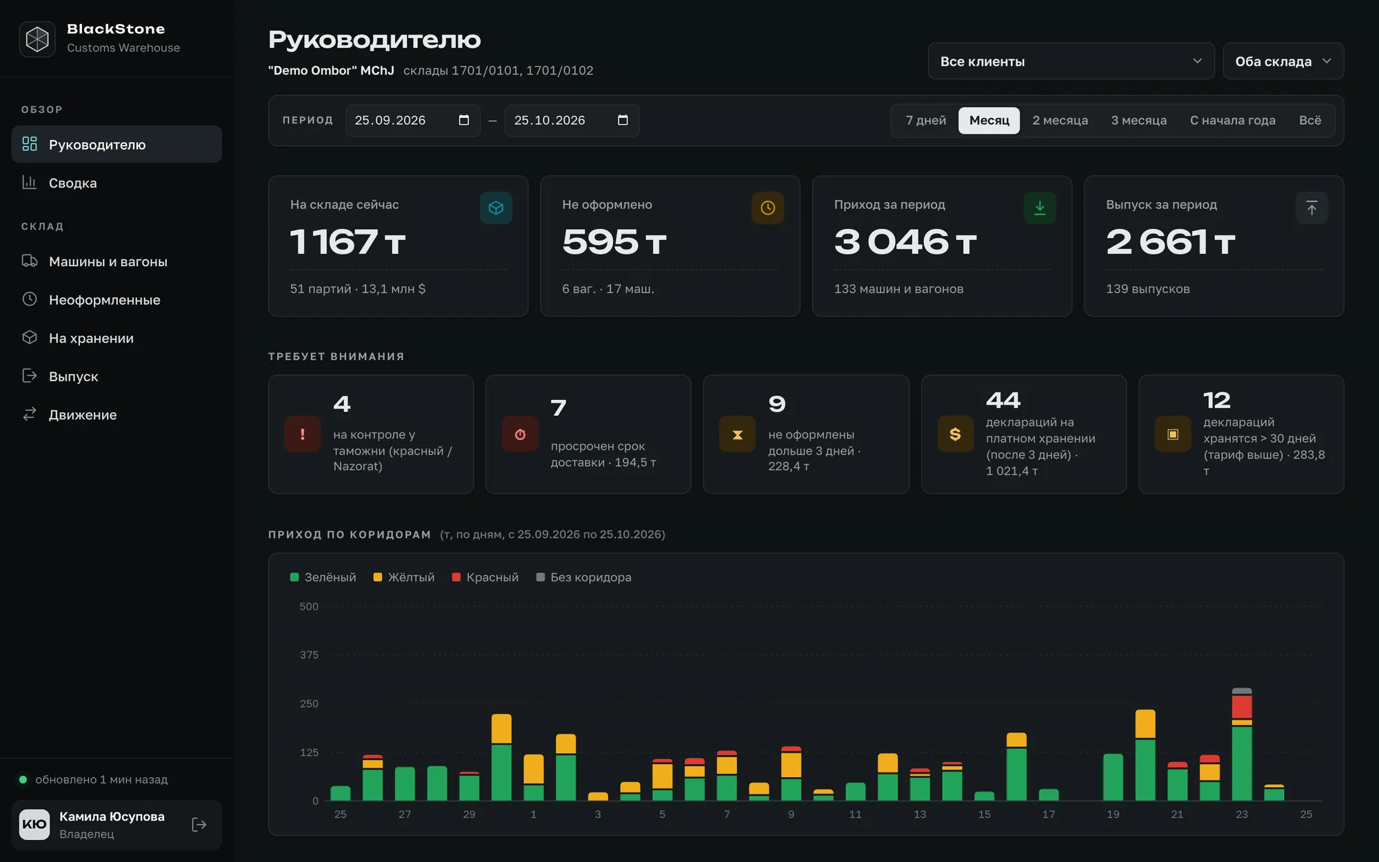Select the Месяц period option
Viewport: 1379px width, 862px height.
click(x=989, y=120)
